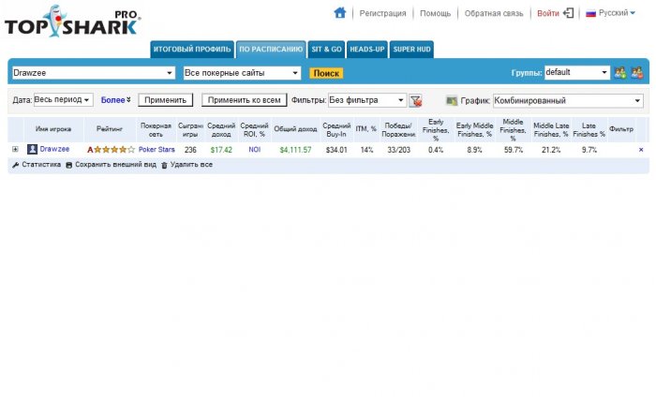Image resolution: width=656 pixels, height=397 pixels.
Task: Switch to Heads-Up tab
Action: coord(367,50)
